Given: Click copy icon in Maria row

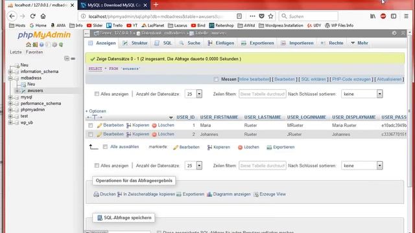Looking at the screenshot, I should (x=128, y=126).
